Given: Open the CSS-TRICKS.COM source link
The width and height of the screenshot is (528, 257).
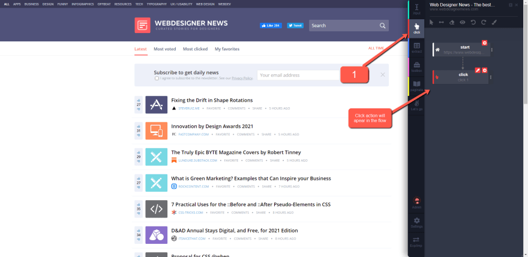Looking at the screenshot, I should tap(191, 213).
